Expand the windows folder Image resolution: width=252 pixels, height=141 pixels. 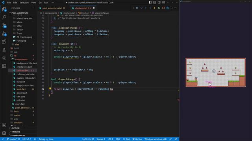(x=18, y=123)
